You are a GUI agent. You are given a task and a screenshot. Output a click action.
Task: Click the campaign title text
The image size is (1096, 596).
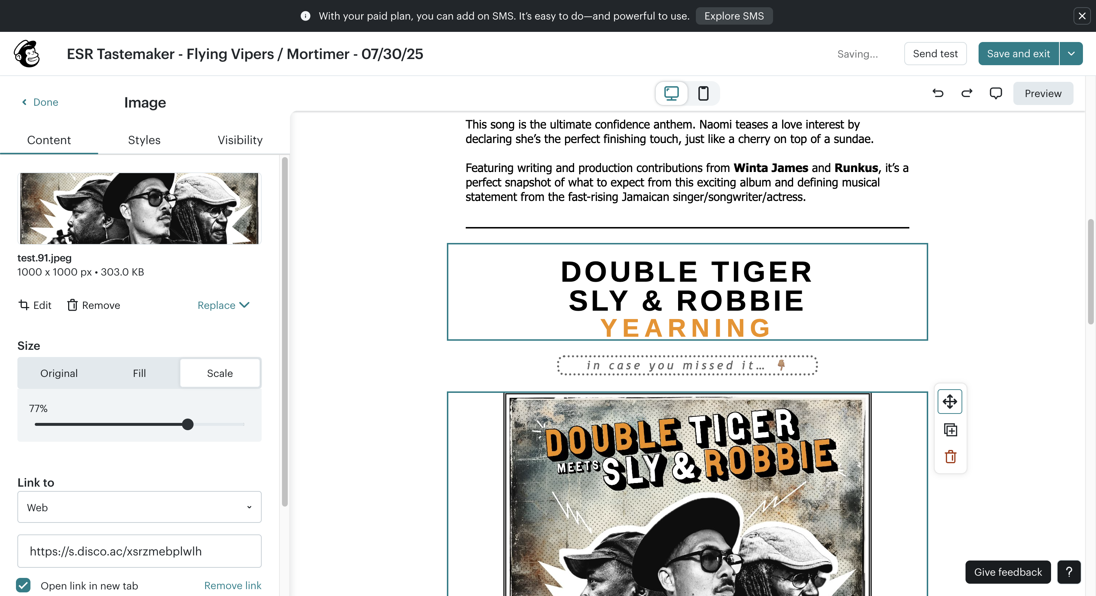[x=245, y=54]
